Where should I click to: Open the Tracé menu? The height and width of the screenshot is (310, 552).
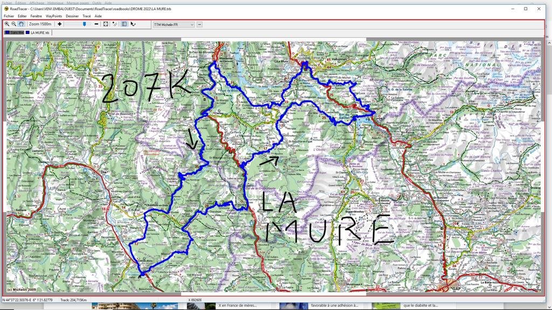coord(87,16)
